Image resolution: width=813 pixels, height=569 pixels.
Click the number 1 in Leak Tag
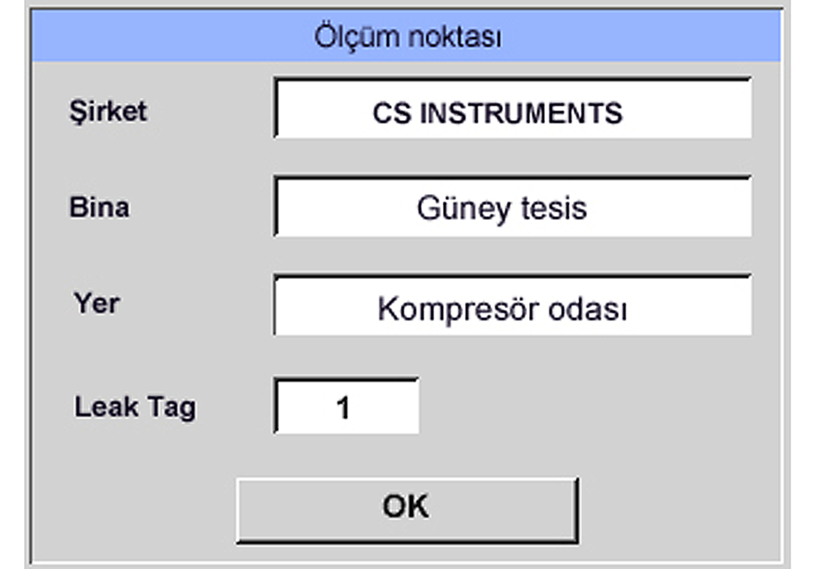343,408
